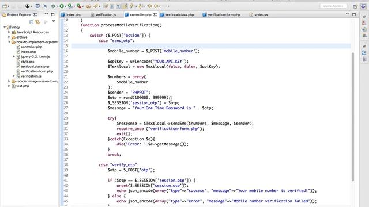This screenshot has width=369, height=207.
Task: Select controller.php in the project tree
Action: pyautogui.click(x=29, y=47)
